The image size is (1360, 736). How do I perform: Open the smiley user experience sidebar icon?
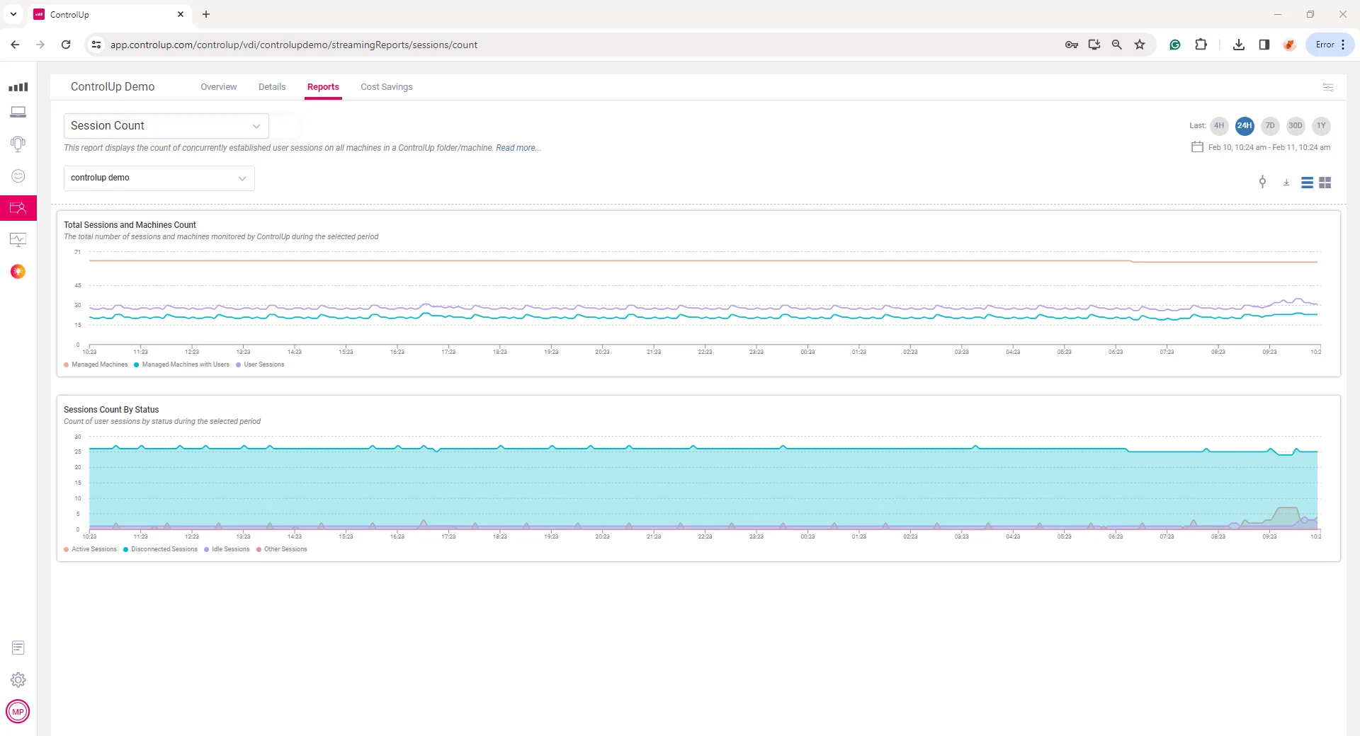pyautogui.click(x=18, y=176)
